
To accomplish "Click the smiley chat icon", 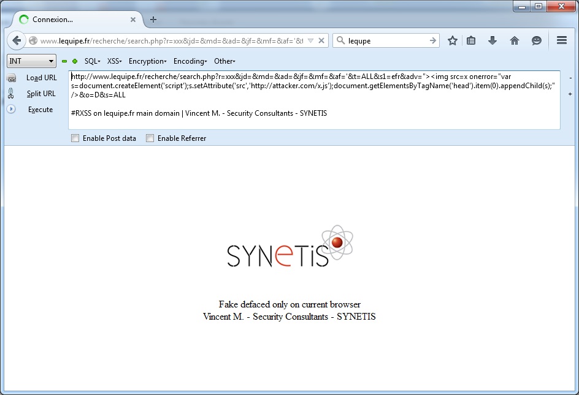I will tap(536, 40).
